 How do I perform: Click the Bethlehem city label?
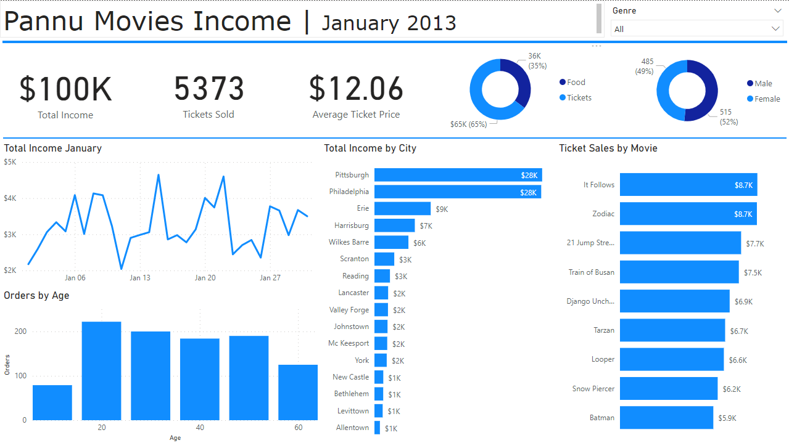point(352,393)
